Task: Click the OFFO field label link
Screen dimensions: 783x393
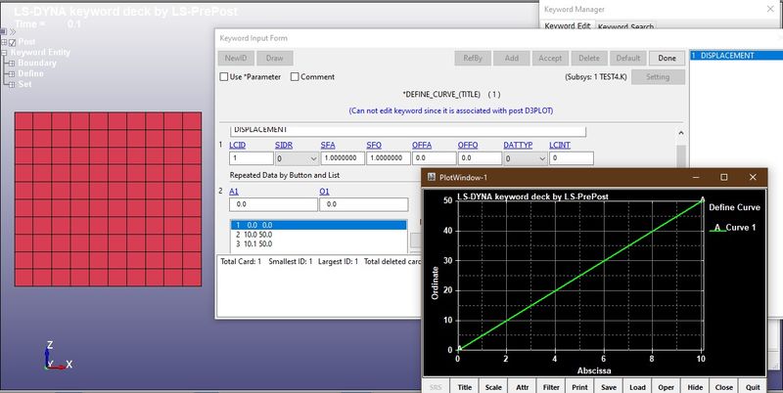Action: 468,145
